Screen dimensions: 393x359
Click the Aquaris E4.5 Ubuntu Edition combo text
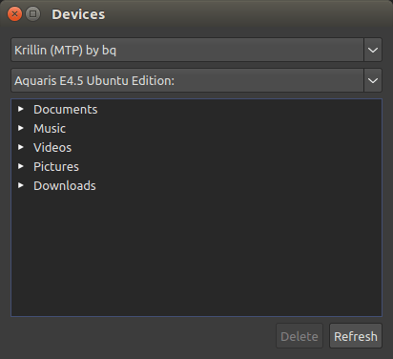[94, 81]
